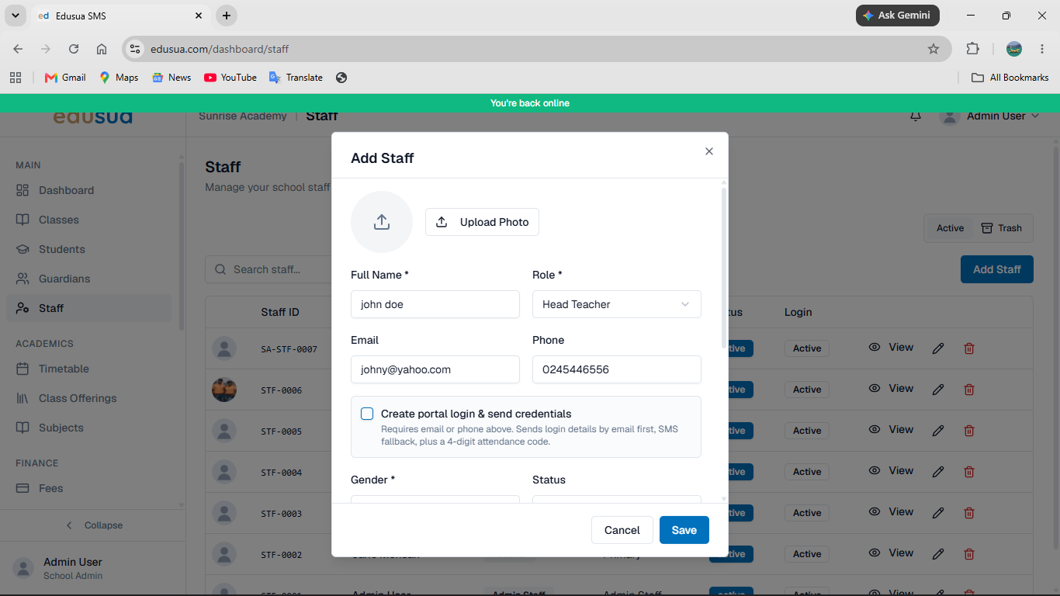Open Subjects in the sidebar
Image resolution: width=1060 pixels, height=596 pixels.
click(x=88, y=428)
